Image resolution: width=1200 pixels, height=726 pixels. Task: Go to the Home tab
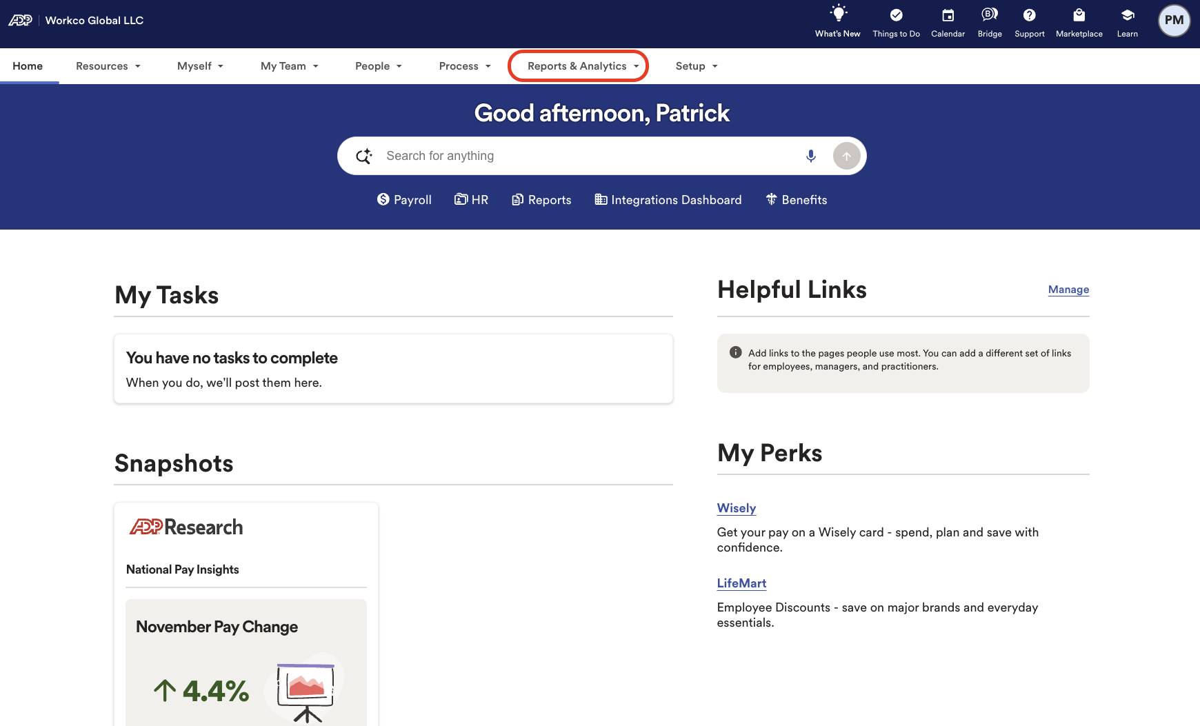(28, 66)
